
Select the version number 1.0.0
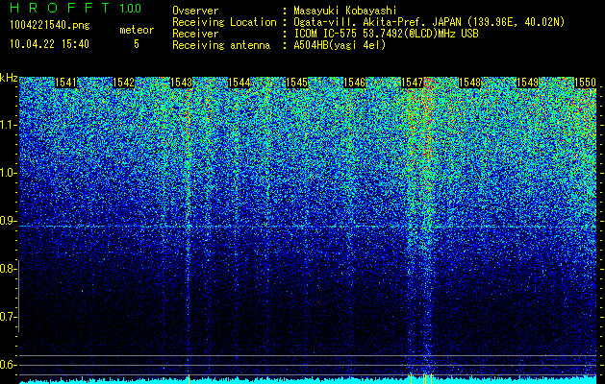point(130,8)
